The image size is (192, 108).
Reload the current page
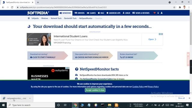pos(12,7)
